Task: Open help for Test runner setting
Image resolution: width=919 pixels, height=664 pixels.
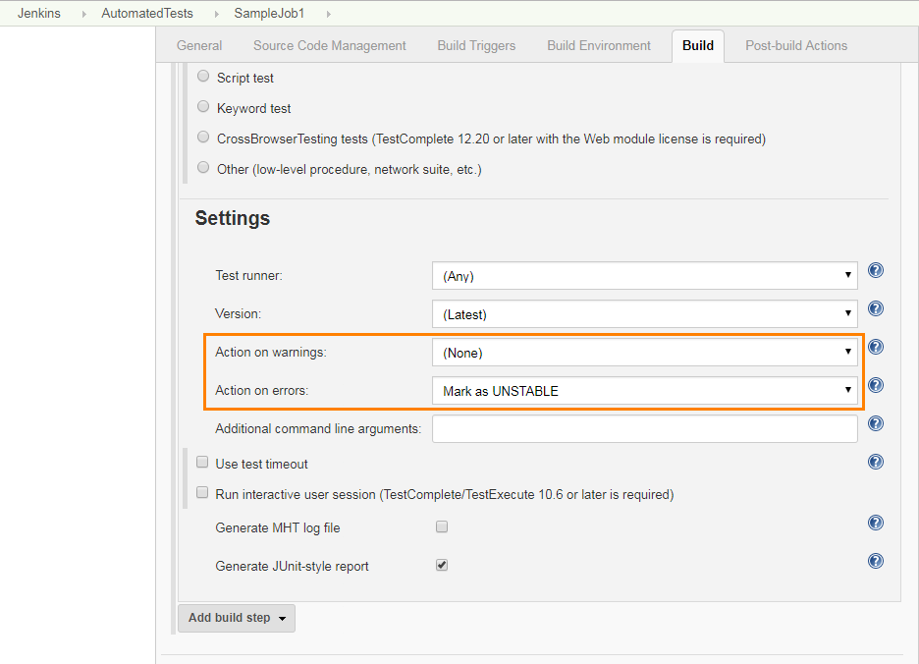Action: pyautogui.click(x=876, y=270)
